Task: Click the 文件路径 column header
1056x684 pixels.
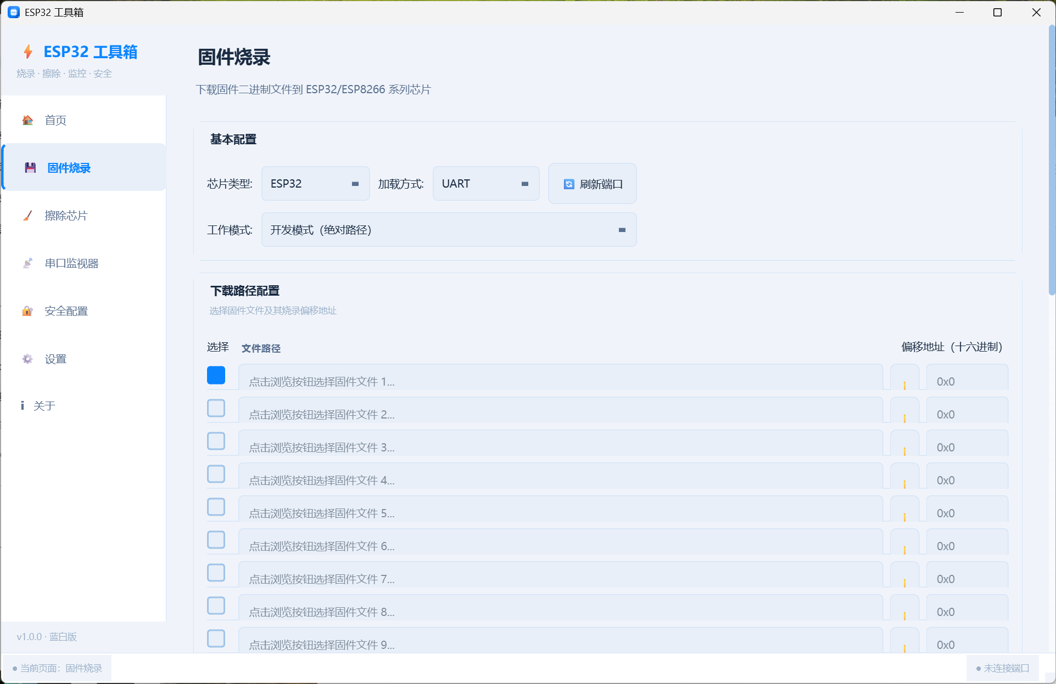Action: coord(261,348)
